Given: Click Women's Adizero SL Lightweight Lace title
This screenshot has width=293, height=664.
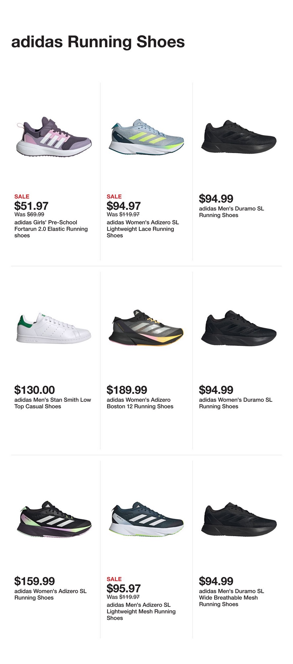Looking at the screenshot, I should pyautogui.click(x=143, y=229).
